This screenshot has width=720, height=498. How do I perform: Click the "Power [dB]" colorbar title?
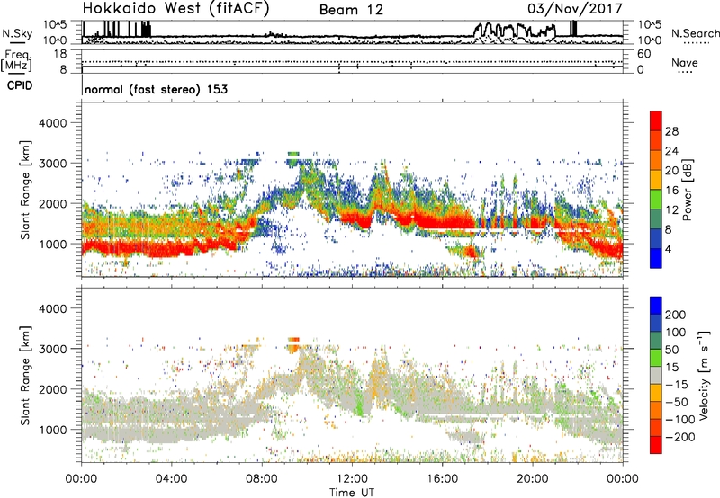(x=687, y=190)
